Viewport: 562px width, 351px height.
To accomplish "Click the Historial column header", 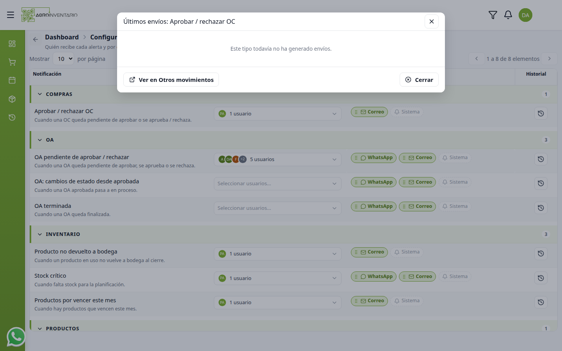I will coord(536,74).
